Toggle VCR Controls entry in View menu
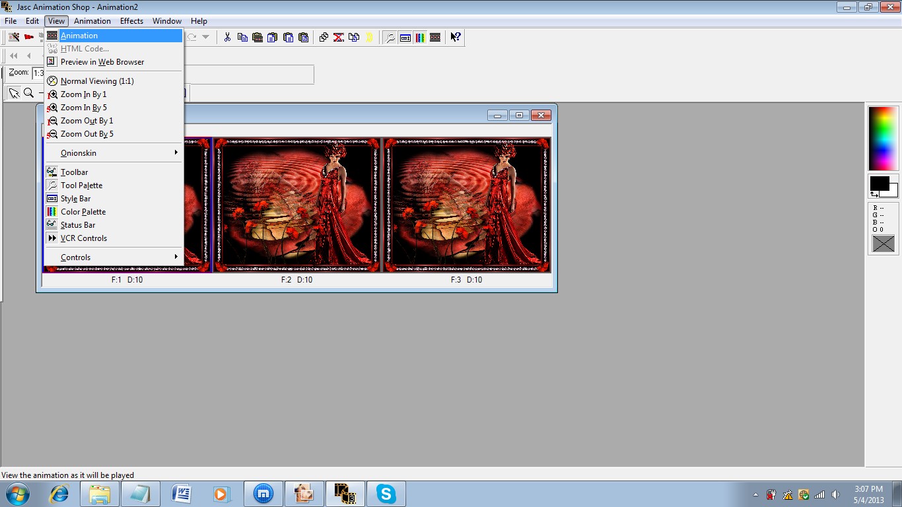The height and width of the screenshot is (507, 902). [114, 238]
